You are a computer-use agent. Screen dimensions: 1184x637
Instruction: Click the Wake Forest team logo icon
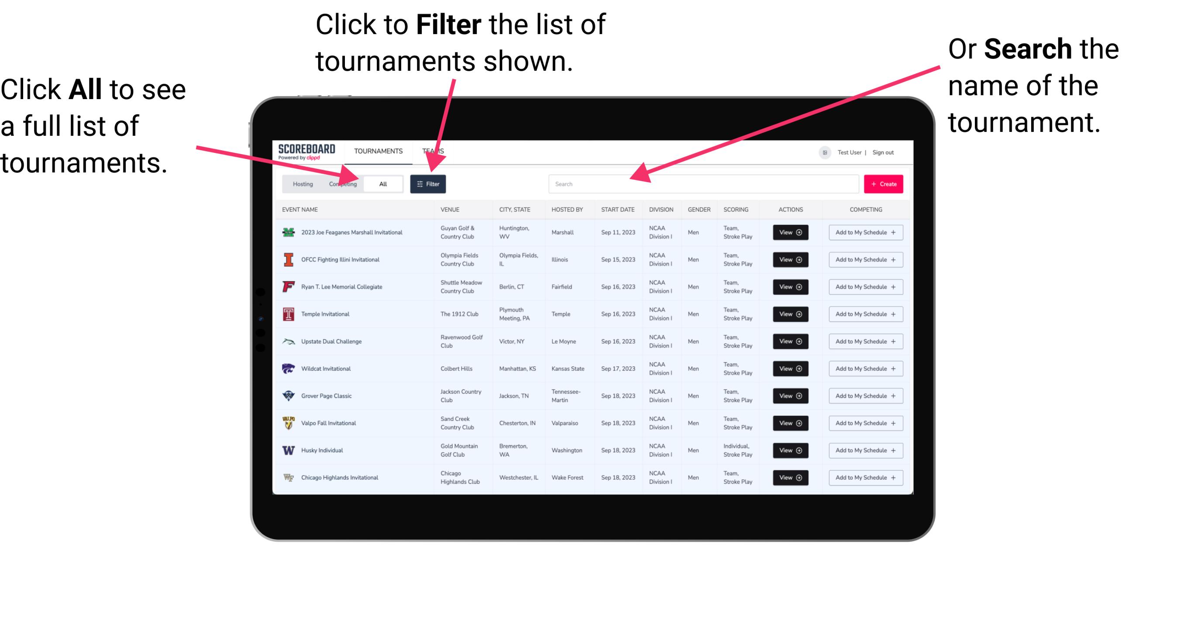[288, 477]
